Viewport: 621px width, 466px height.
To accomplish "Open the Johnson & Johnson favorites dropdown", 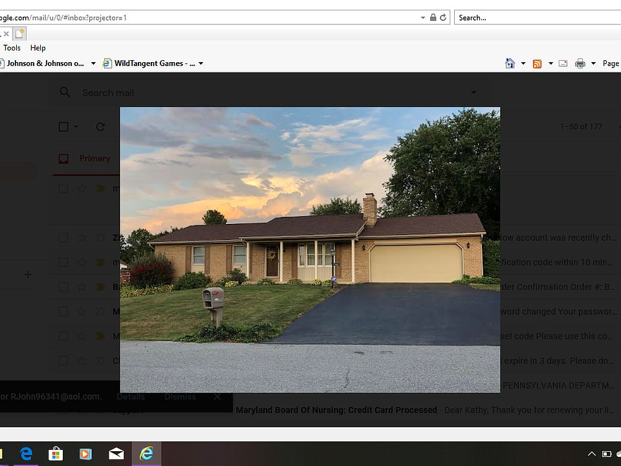I will coord(91,63).
